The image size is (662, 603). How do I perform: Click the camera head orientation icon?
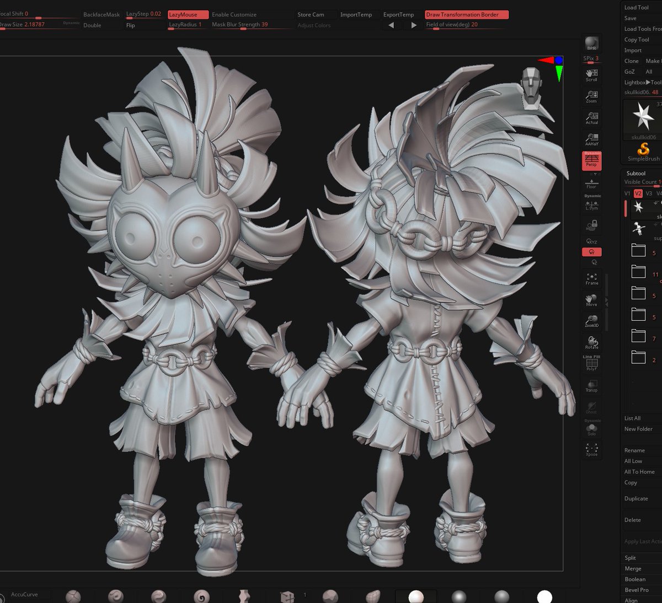click(x=530, y=88)
